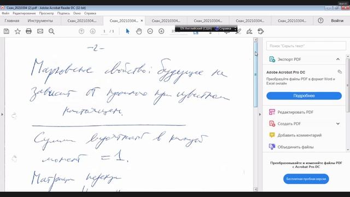Click the blue Подробнее button
This screenshot has height=197, width=350.
tap(304, 96)
